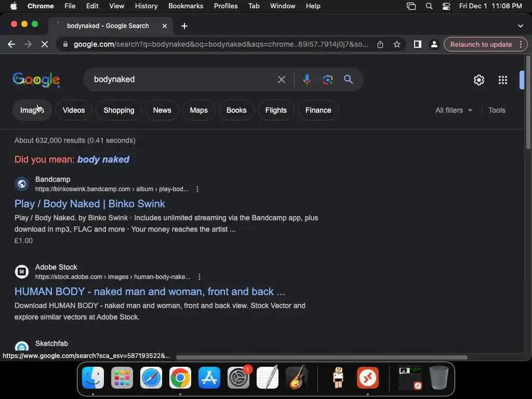Stop loading the page
The image size is (532, 399).
45,45
